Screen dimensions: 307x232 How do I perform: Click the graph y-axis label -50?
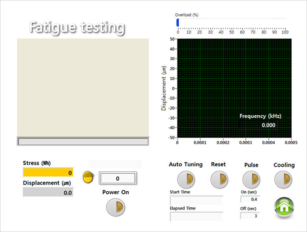coord(172,138)
